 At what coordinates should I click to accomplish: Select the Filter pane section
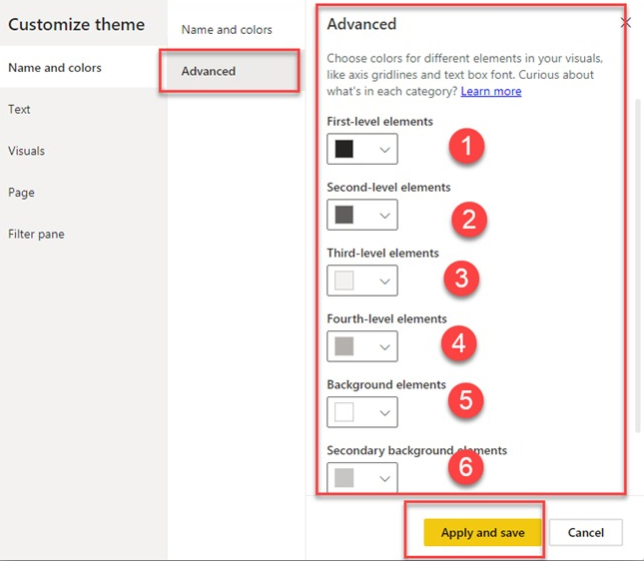pyautogui.click(x=38, y=234)
